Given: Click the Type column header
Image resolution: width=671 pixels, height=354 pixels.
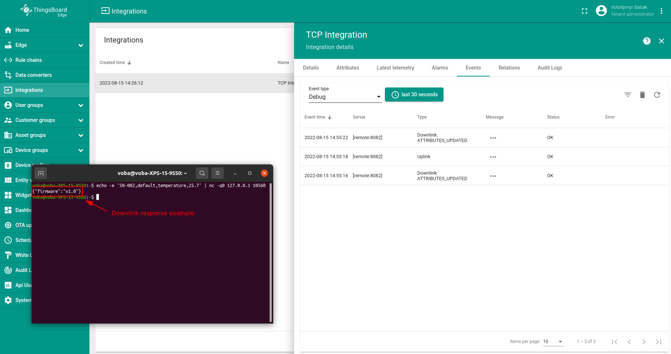Looking at the screenshot, I should click(x=422, y=117).
